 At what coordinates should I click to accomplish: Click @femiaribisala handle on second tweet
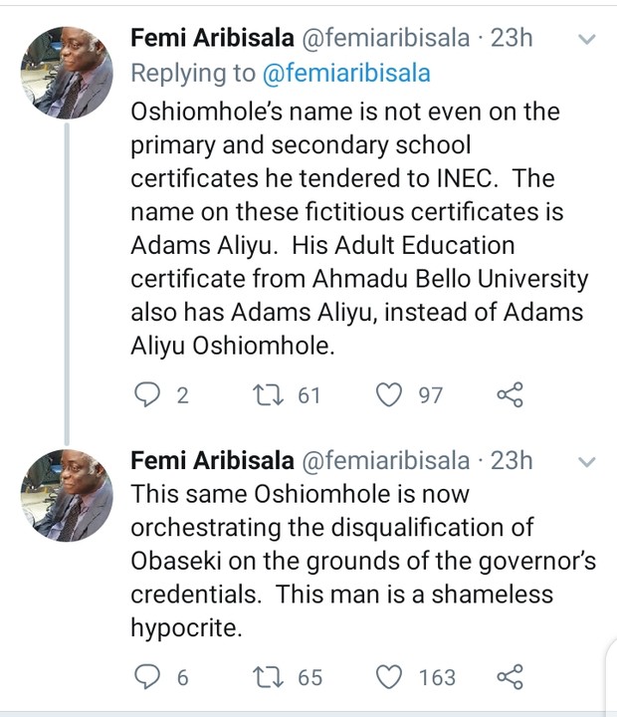pyautogui.click(x=384, y=461)
